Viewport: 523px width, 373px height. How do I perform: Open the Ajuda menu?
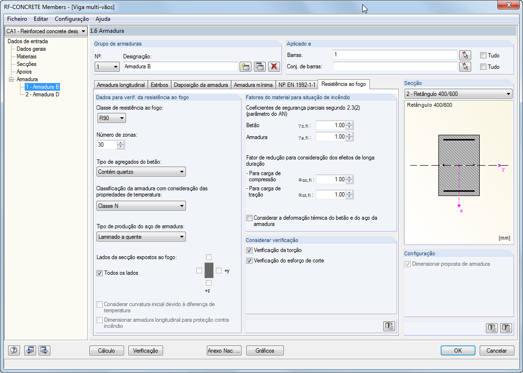tap(103, 19)
